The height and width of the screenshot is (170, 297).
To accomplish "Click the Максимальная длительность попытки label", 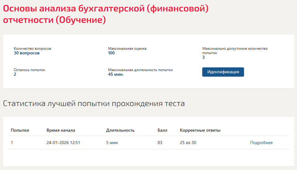I will (140, 70).
